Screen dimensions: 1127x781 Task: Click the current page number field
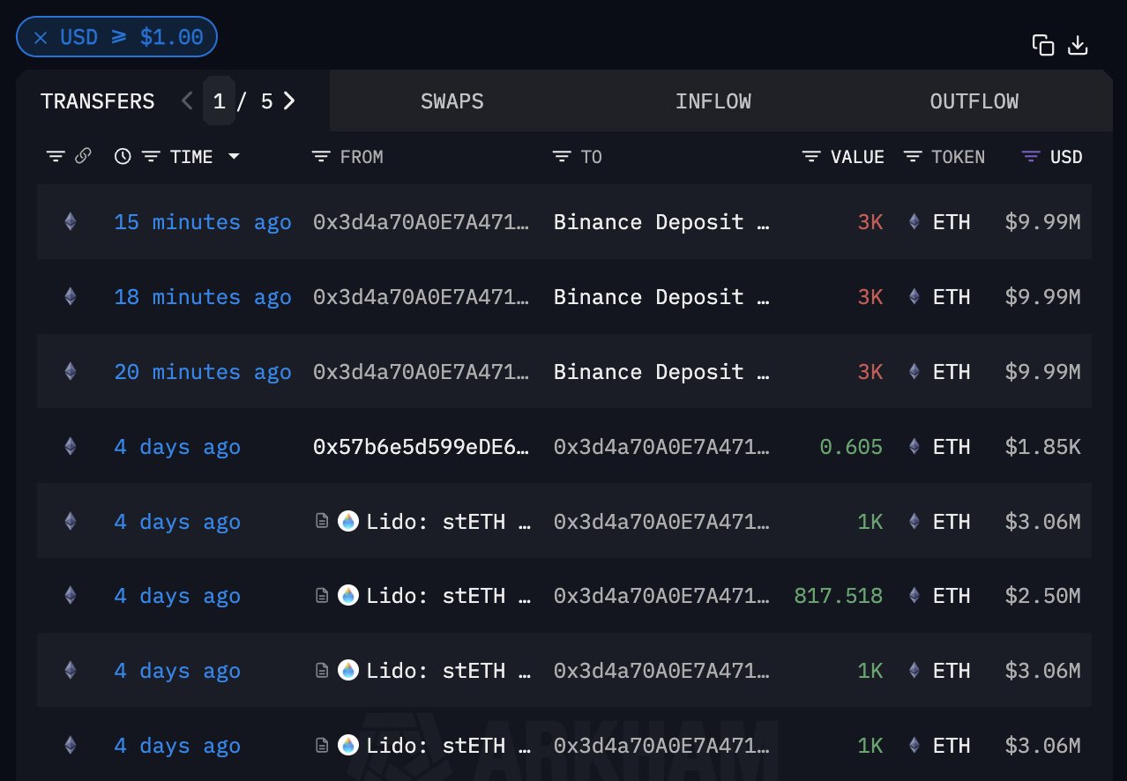(220, 101)
